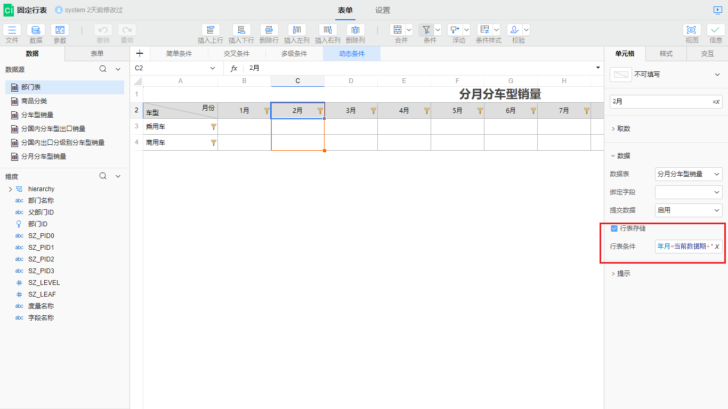Expand the hierarchy tree node
The height and width of the screenshot is (409, 728).
tap(10, 189)
